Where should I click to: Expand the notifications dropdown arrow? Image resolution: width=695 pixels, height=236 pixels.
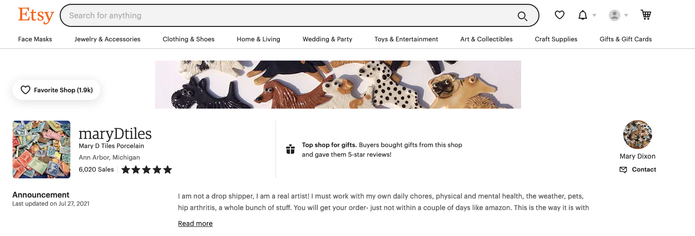click(594, 15)
